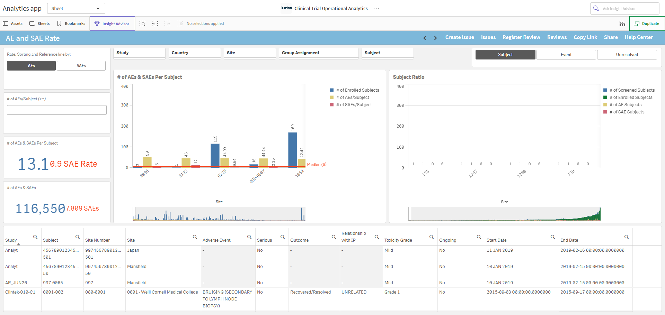The width and height of the screenshot is (665, 315).
Task: Click the # of AEs/Subject legend swatch
Action: click(332, 98)
